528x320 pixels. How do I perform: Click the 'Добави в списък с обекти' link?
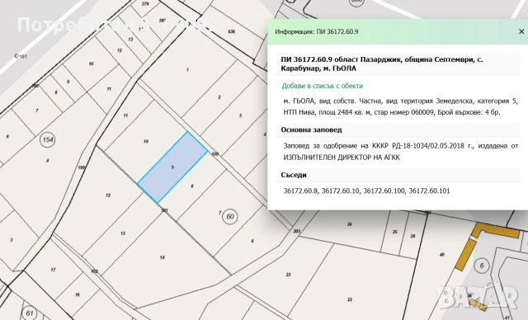point(323,86)
